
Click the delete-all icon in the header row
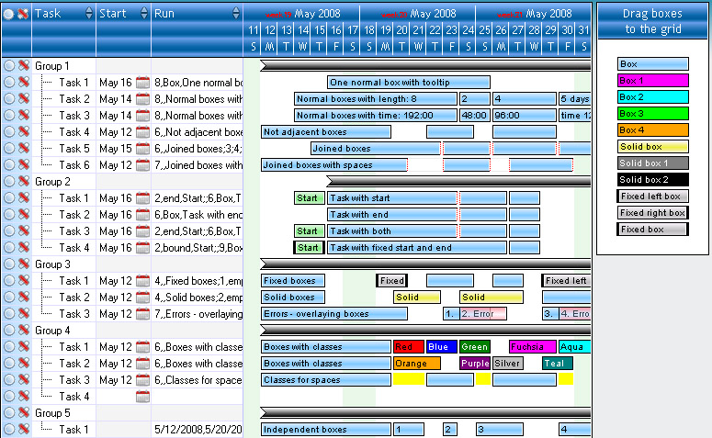(23, 14)
